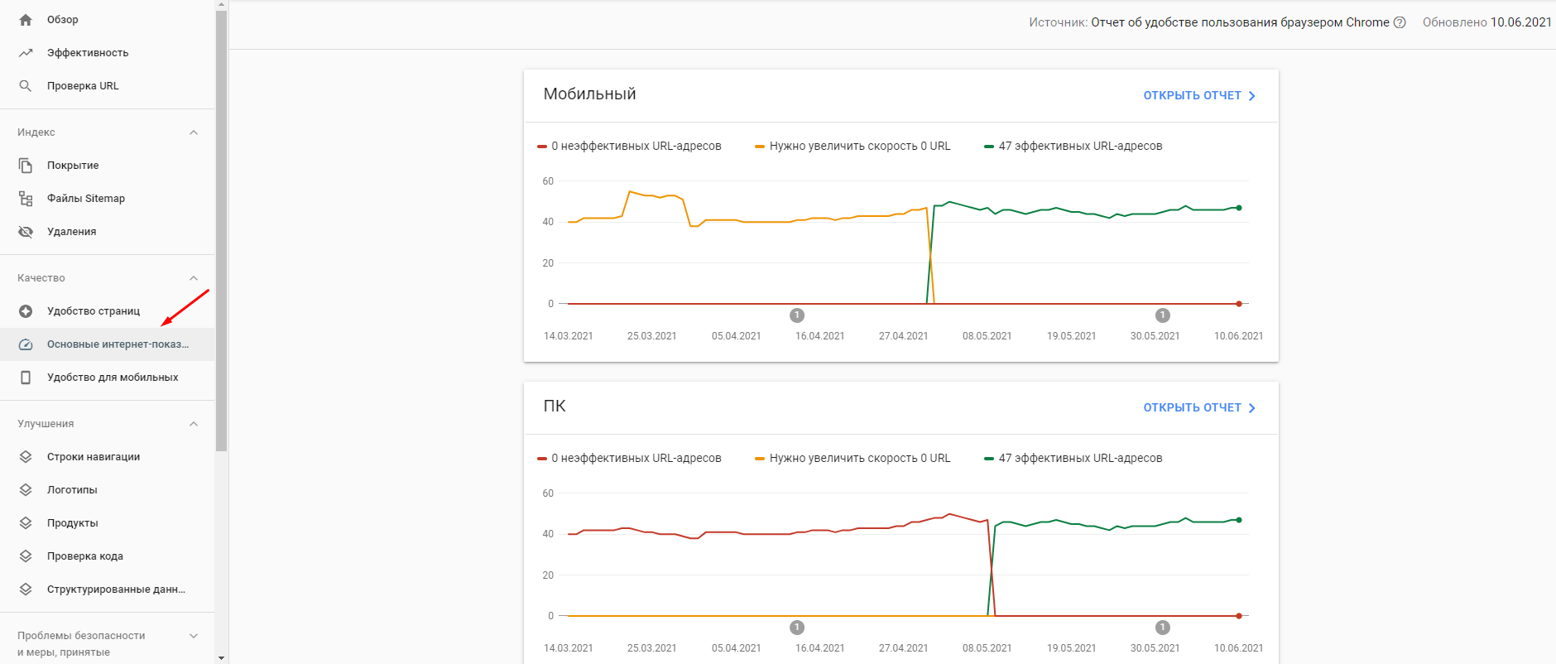
Task: Collapse the Индекс section
Action: (x=194, y=132)
